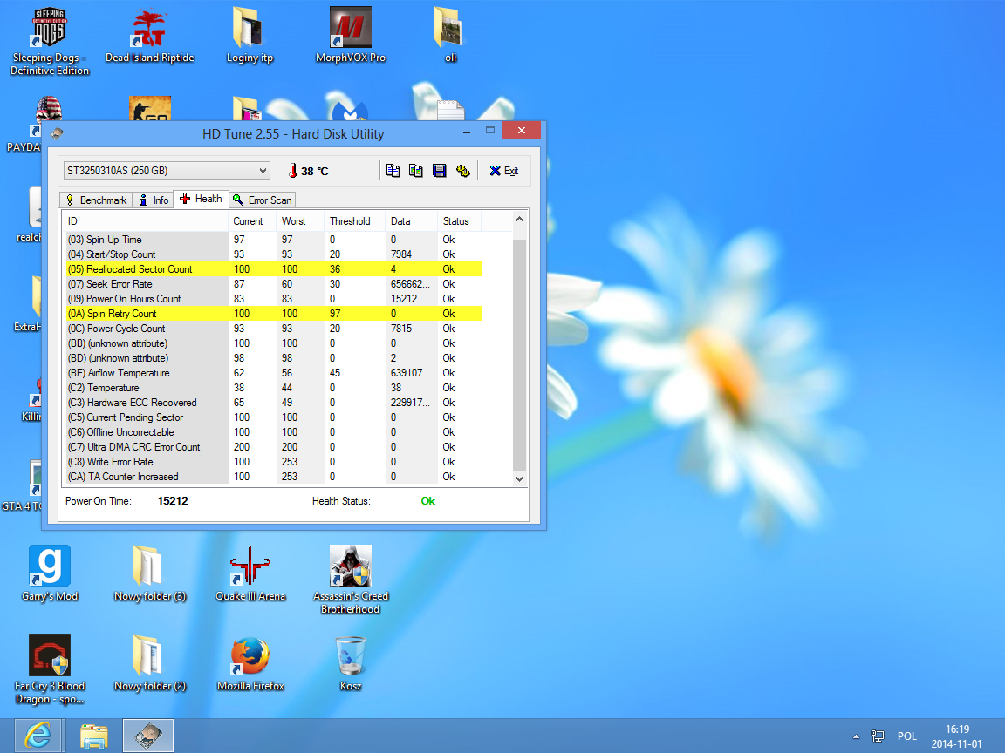
Task: Select the Spin Retry Count row
Action: click(x=274, y=313)
